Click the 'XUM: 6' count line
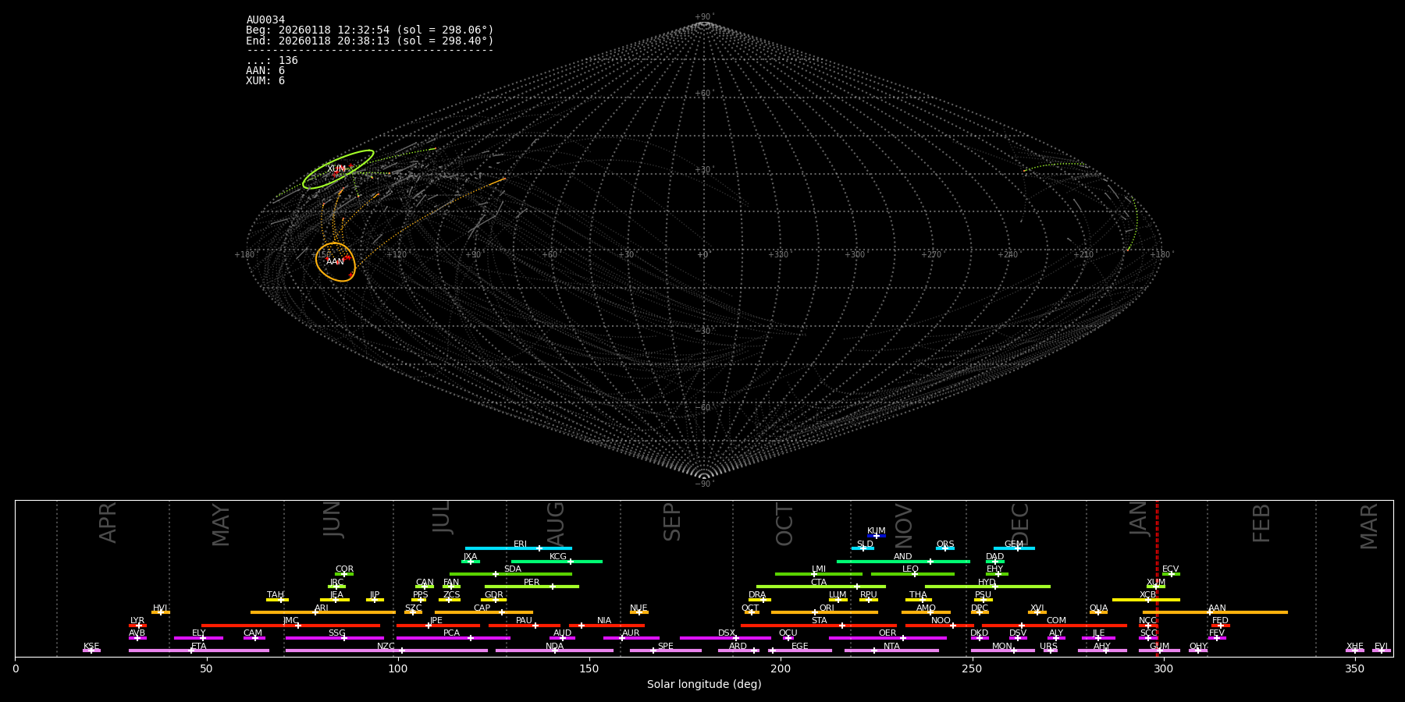Viewport: 1405px width, 702px height. pyautogui.click(x=265, y=81)
